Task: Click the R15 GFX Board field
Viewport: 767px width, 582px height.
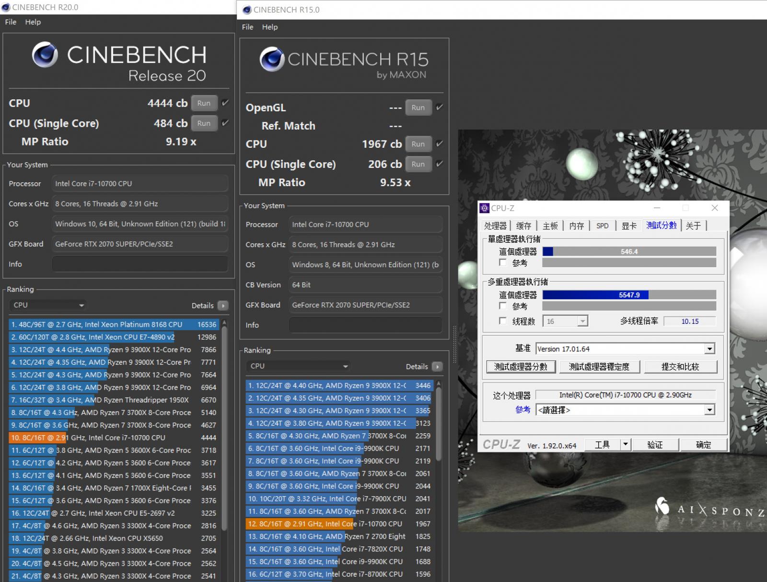Action: click(365, 305)
